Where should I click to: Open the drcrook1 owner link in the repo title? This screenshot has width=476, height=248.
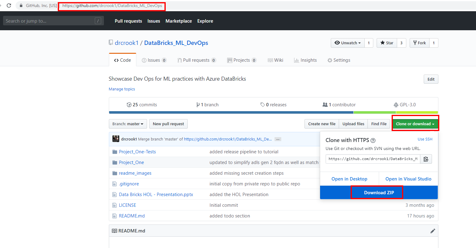[x=127, y=43]
